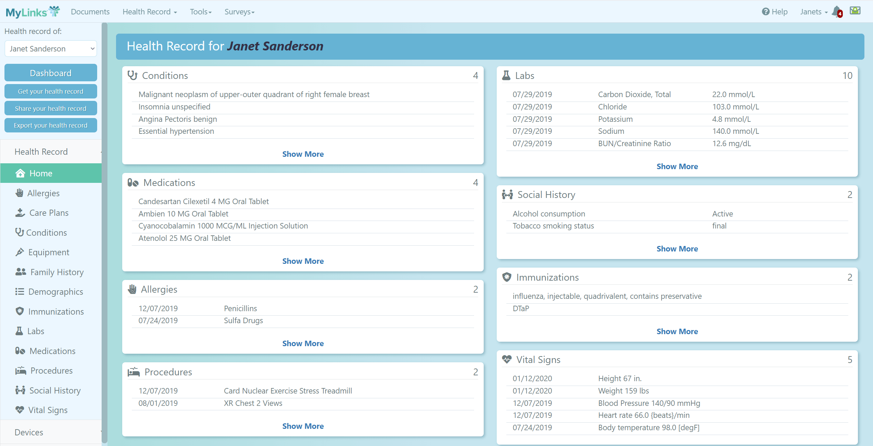Show more Immunizations

click(677, 331)
